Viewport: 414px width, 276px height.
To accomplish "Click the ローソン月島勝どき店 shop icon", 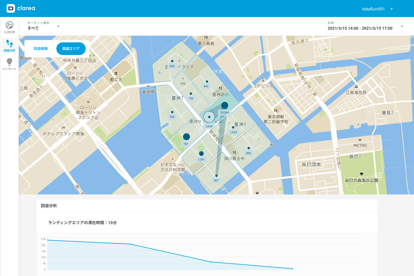I will coord(75,67).
